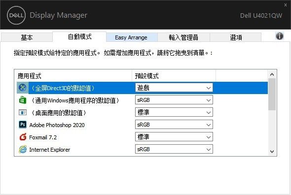The width and height of the screenshot is (291, 195).
Task: Select the （通用Windows應用程序的默認值） row text
Action: pos(75,100)
